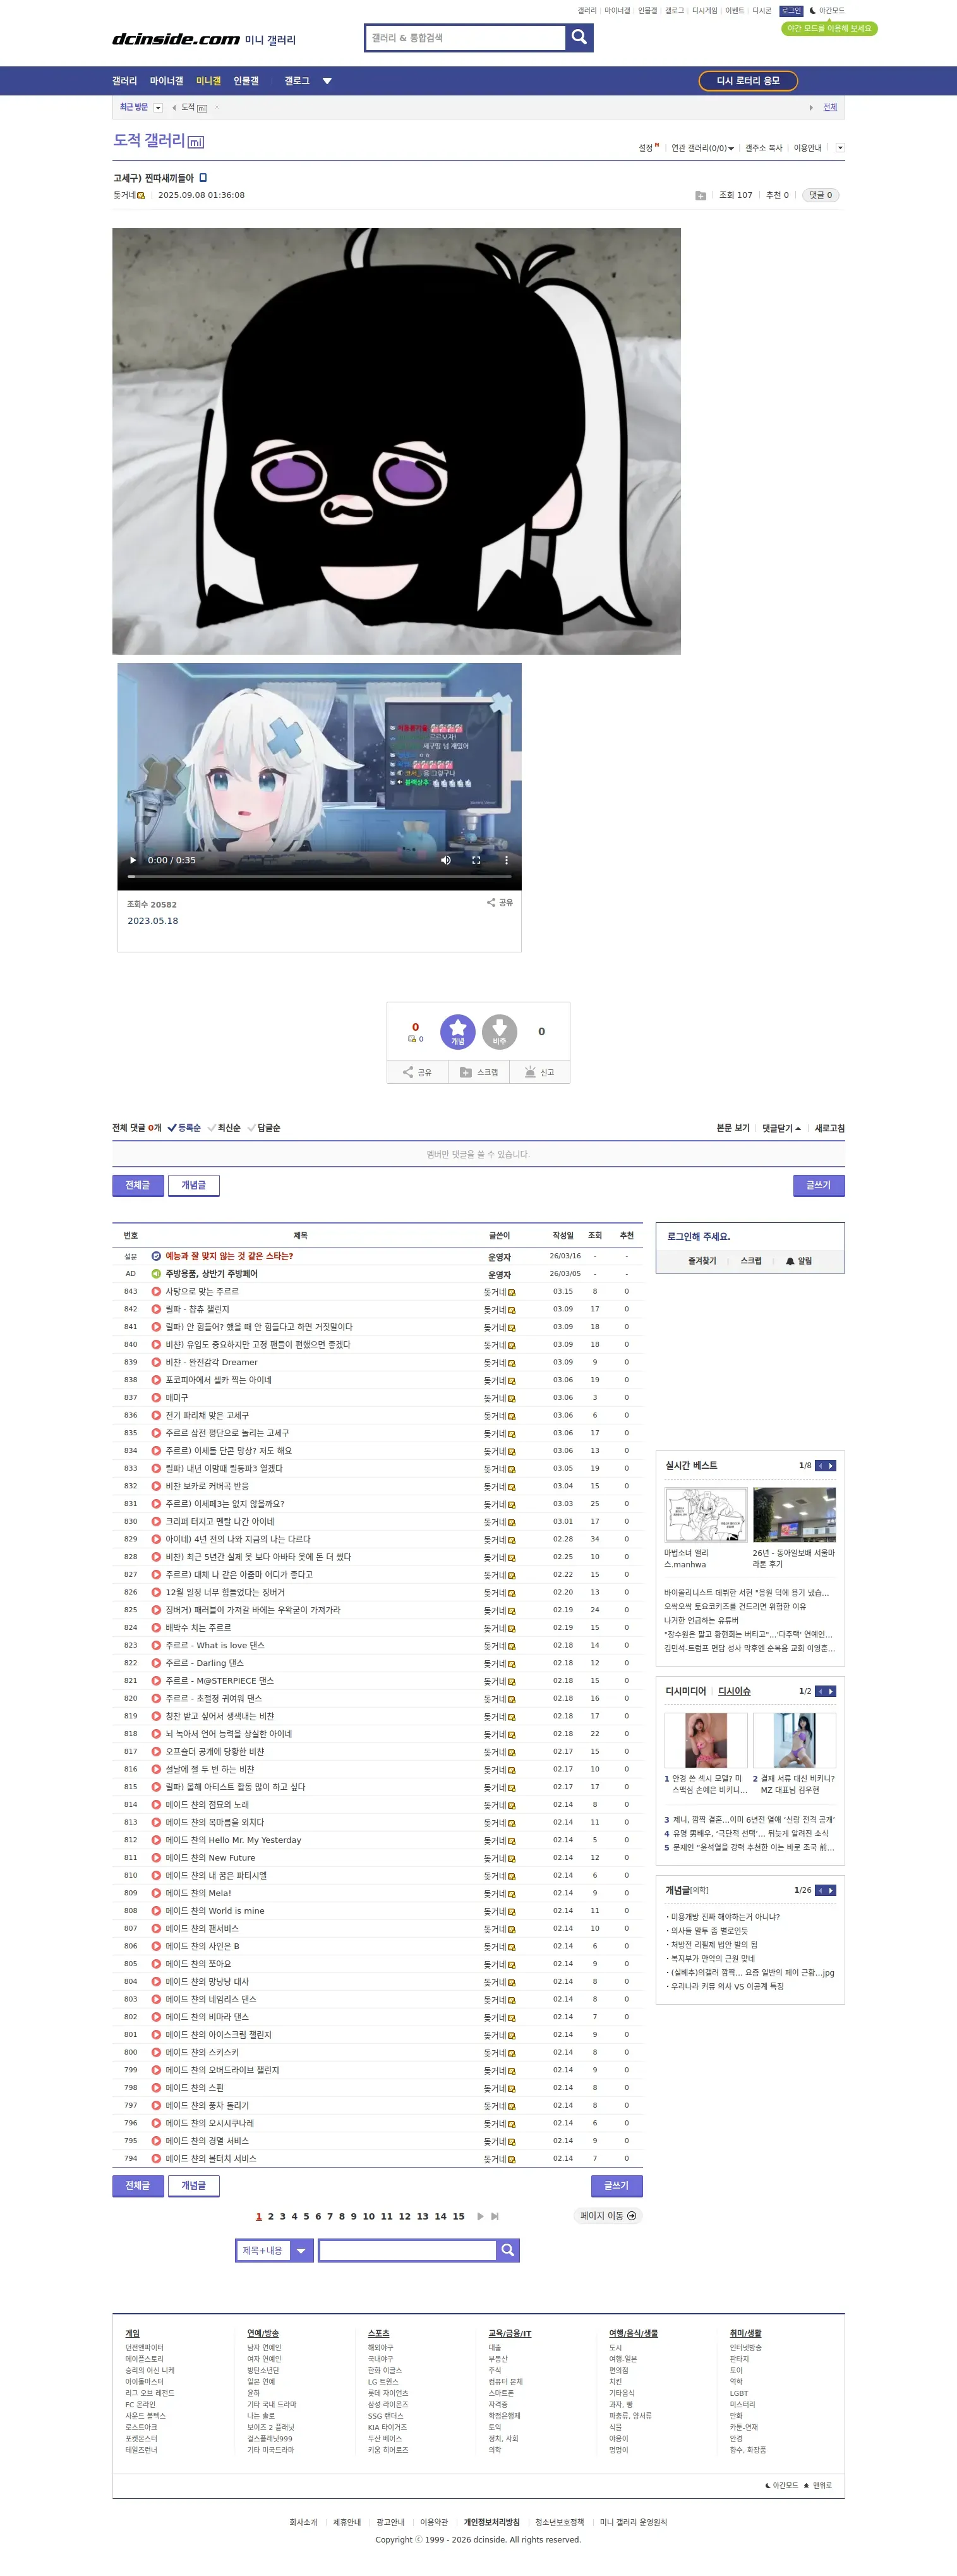Click 디시미디어 panel next arrow
This screenshot has width=957, height=2576.
pyautogui.click(x=831, y=1691)
